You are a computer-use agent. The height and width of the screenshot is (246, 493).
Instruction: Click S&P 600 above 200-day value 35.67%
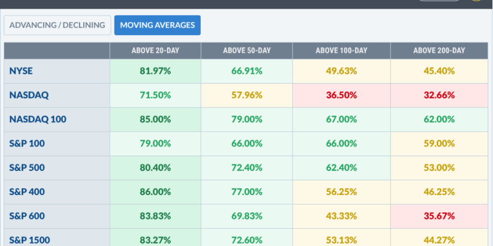(439, 216)
